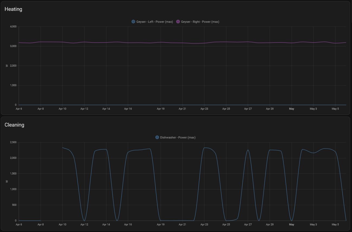Select May 5 on the Heating chart axis
The image size is (352, 232).
click(335, 109)
